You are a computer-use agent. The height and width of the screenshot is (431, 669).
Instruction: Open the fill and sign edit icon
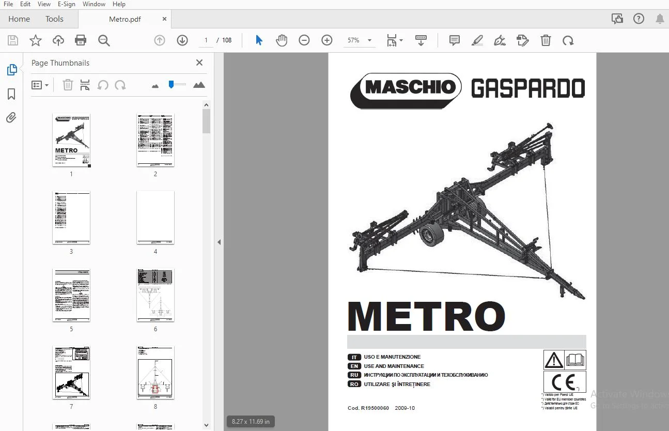coord(522,40)
